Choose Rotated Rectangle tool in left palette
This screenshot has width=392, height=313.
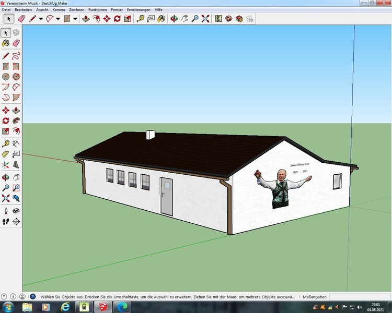[16, 66]
